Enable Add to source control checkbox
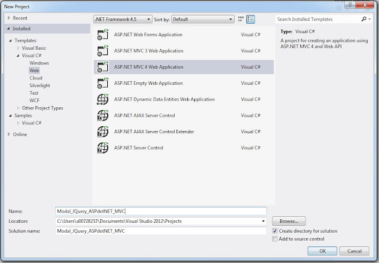379x263 pixels. click(x=275, y=239)
